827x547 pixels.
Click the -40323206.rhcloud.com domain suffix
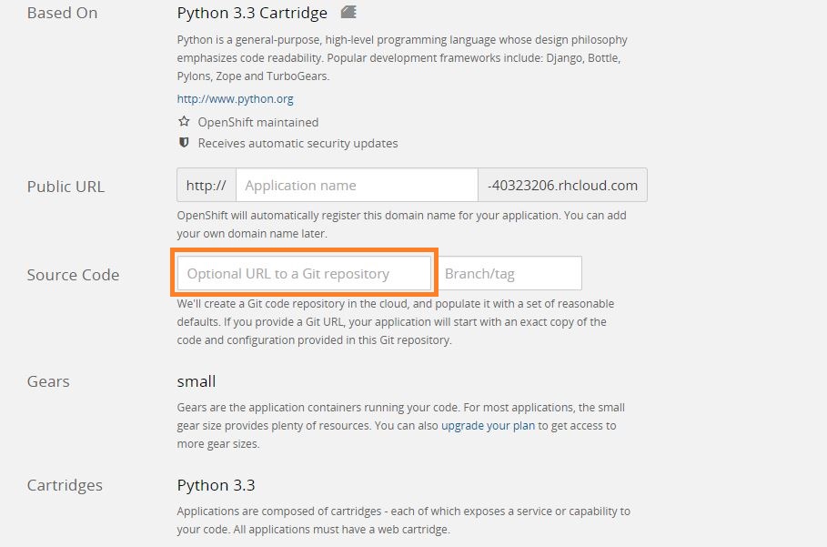pyautogui.click(x=563, y=185)
